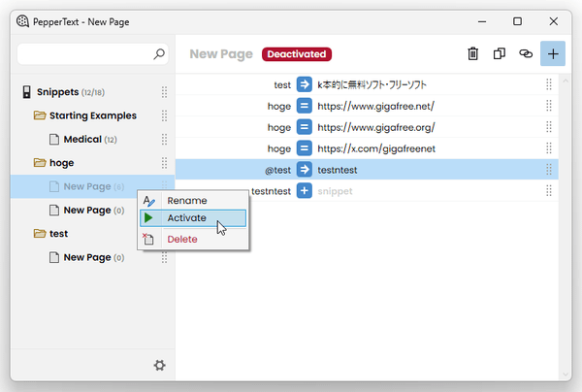582x392 pixels.
Task: Click the equals icon beside x.com/gigafreenet
Action: (304, 148)
